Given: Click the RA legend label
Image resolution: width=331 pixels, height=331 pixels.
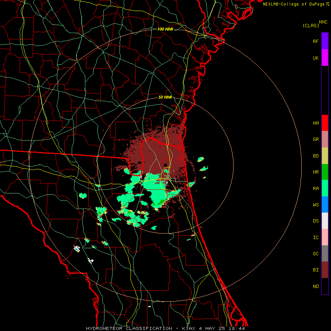Looking at the screenshot, I should point(316,189).
